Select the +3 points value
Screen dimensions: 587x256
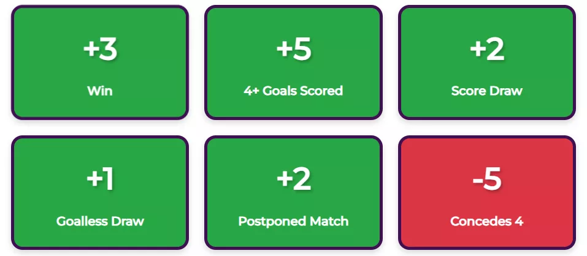click(x=100, y=50)
